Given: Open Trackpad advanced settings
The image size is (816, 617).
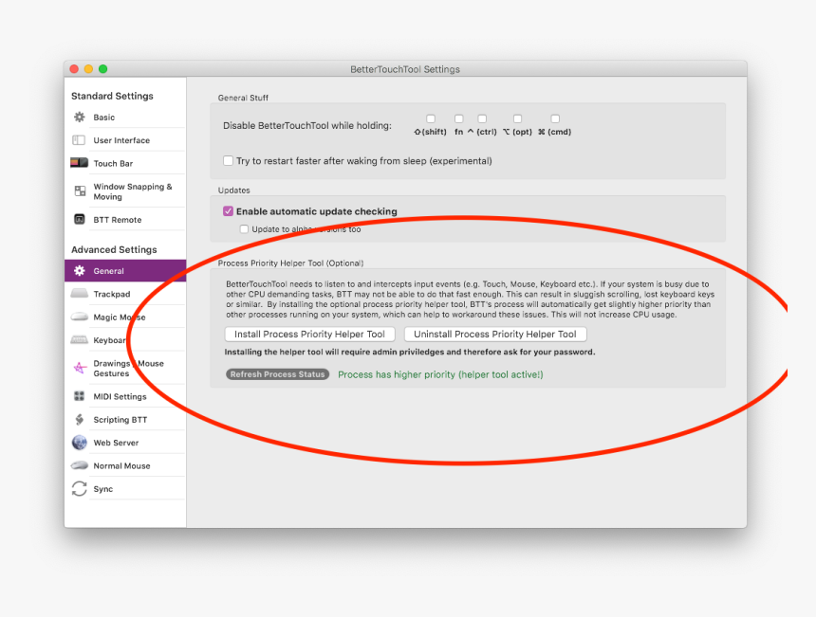Looking at the screenshot, I should [125, 294].
